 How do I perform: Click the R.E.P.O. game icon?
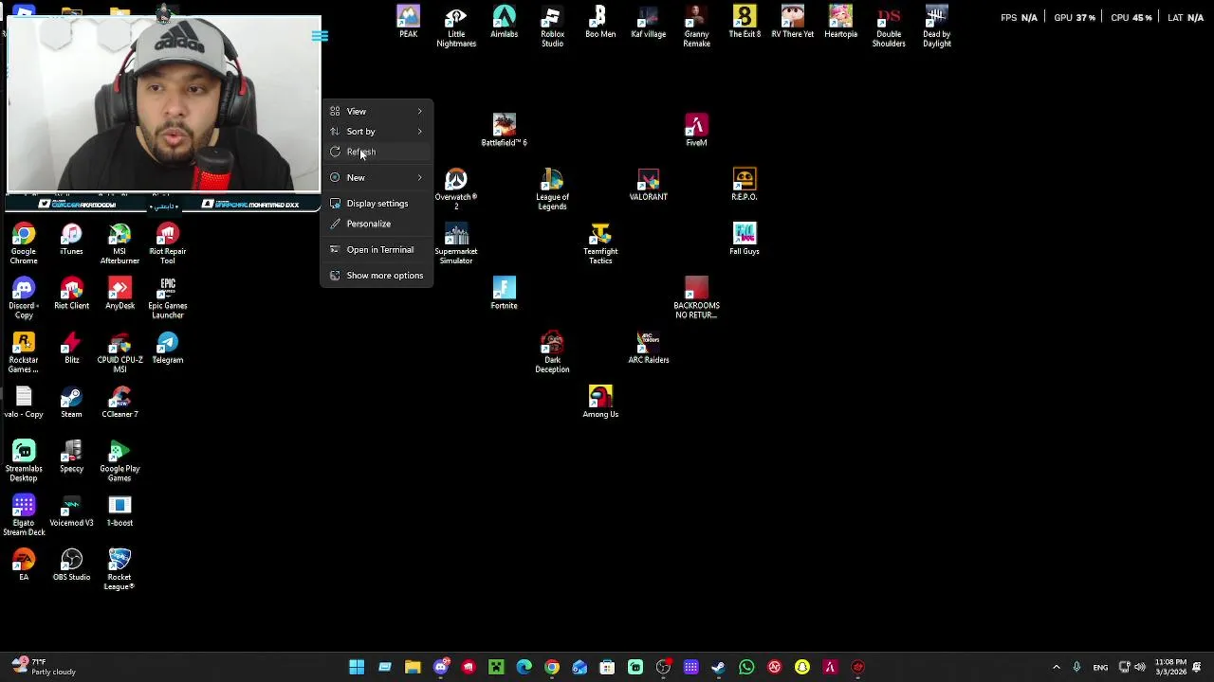[x=745, y=185]
